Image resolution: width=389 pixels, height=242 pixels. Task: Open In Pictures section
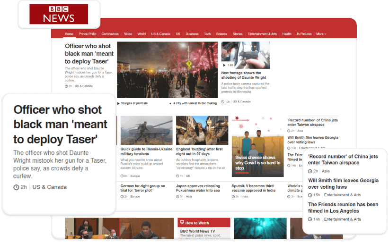pos(304,34)
